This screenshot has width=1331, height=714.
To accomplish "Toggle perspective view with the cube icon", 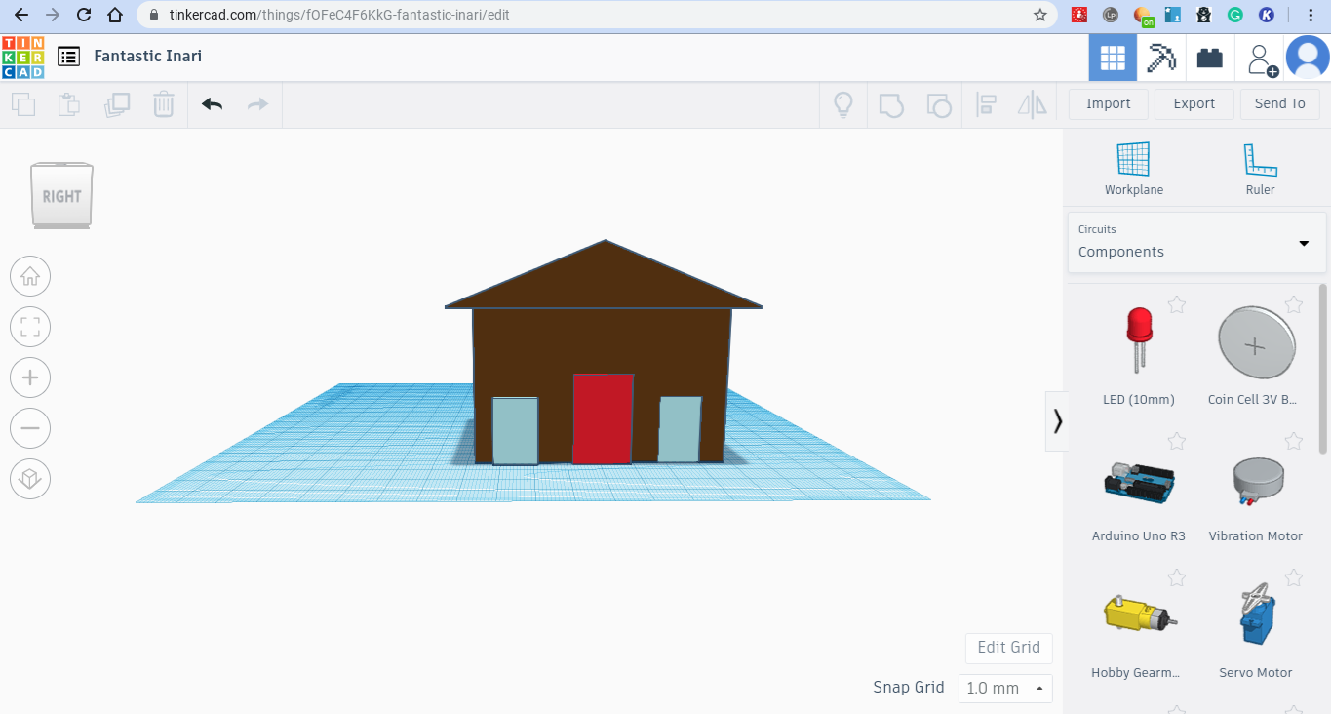I will coord(29,479).
